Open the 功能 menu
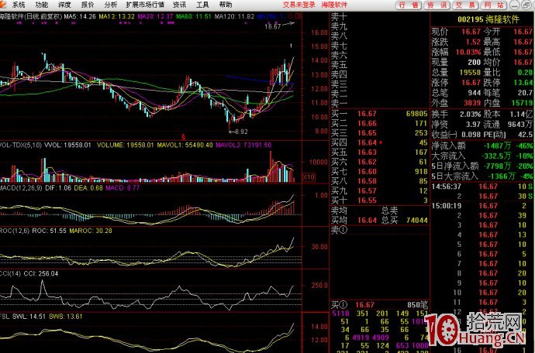 pos(42,5)
